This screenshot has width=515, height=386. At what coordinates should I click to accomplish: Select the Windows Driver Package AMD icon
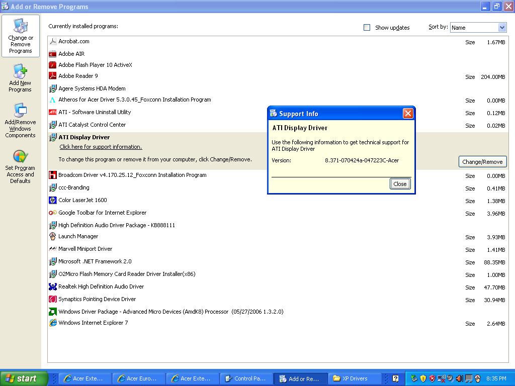point(52,312)
